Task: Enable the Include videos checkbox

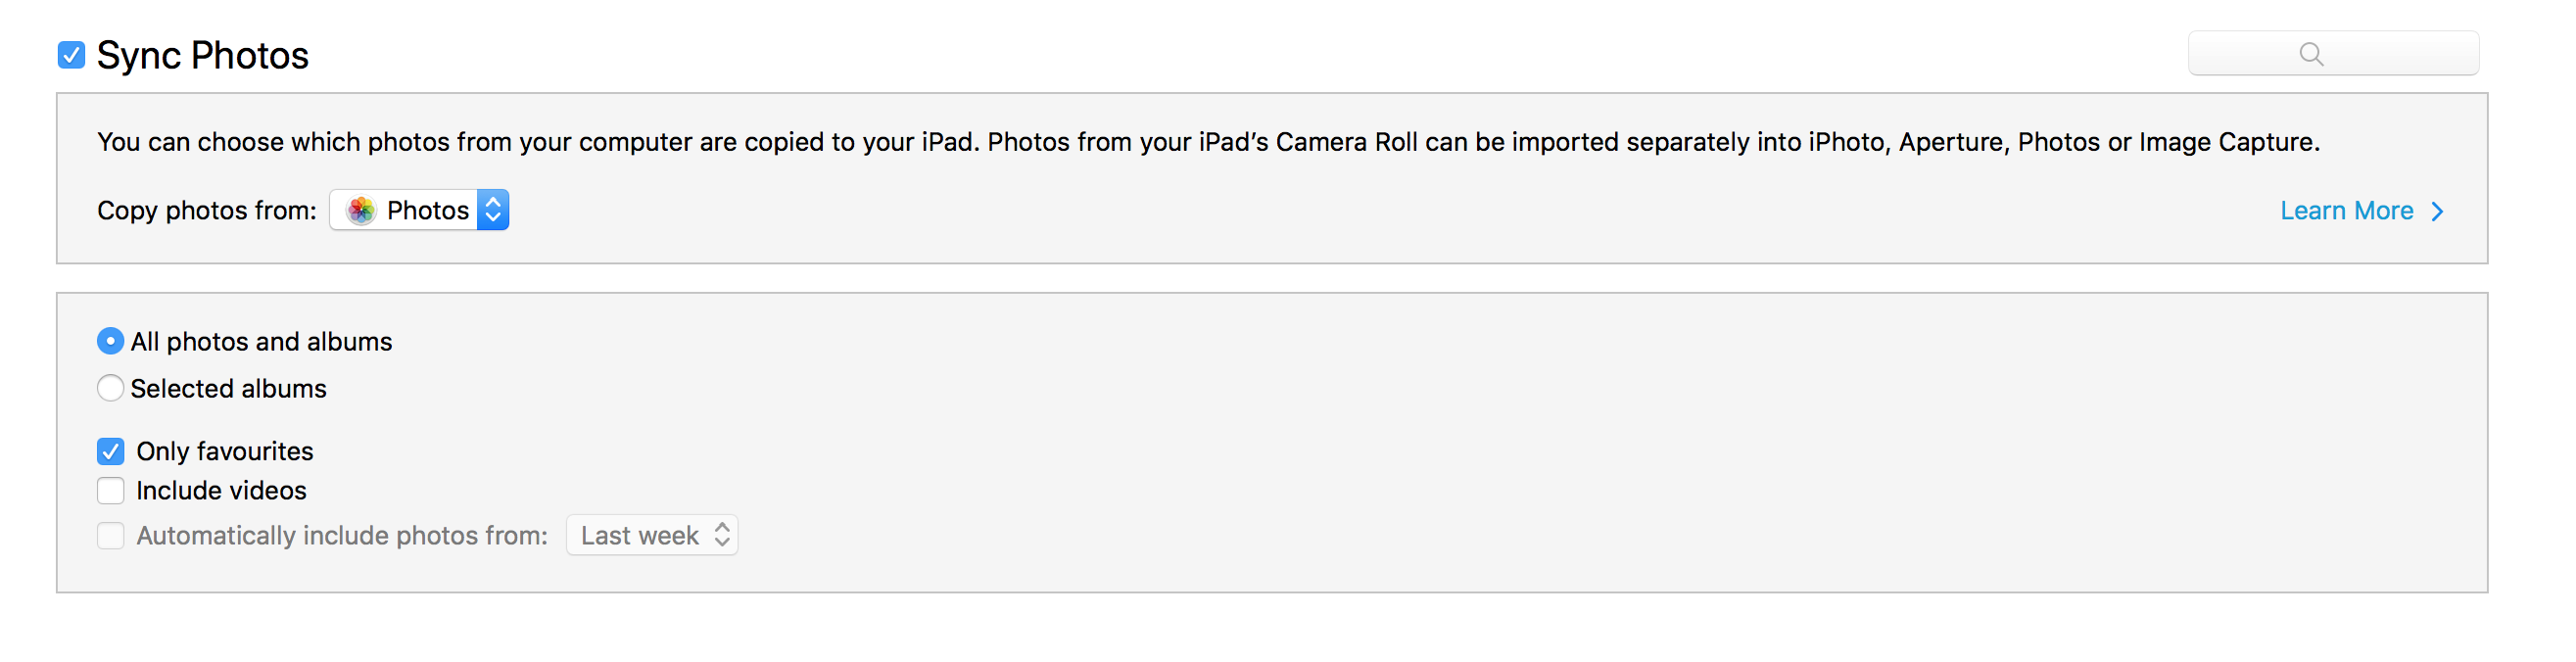Action: coord(111,490)
